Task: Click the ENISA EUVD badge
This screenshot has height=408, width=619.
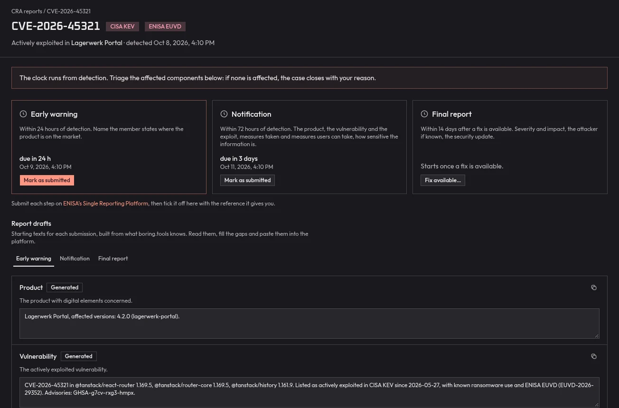Action: coord(165,27)
